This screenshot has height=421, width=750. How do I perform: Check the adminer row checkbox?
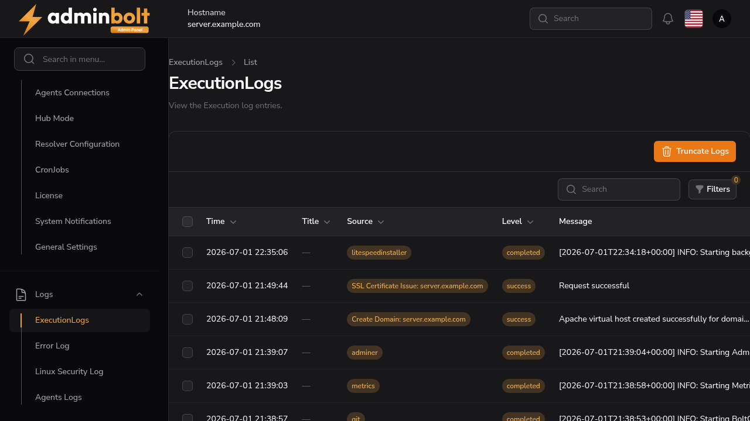(x=187, y=353)
